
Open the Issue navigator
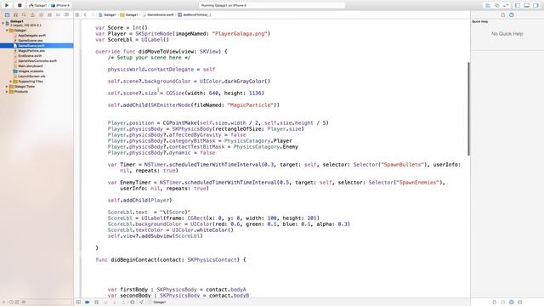[x=32, y=15]
